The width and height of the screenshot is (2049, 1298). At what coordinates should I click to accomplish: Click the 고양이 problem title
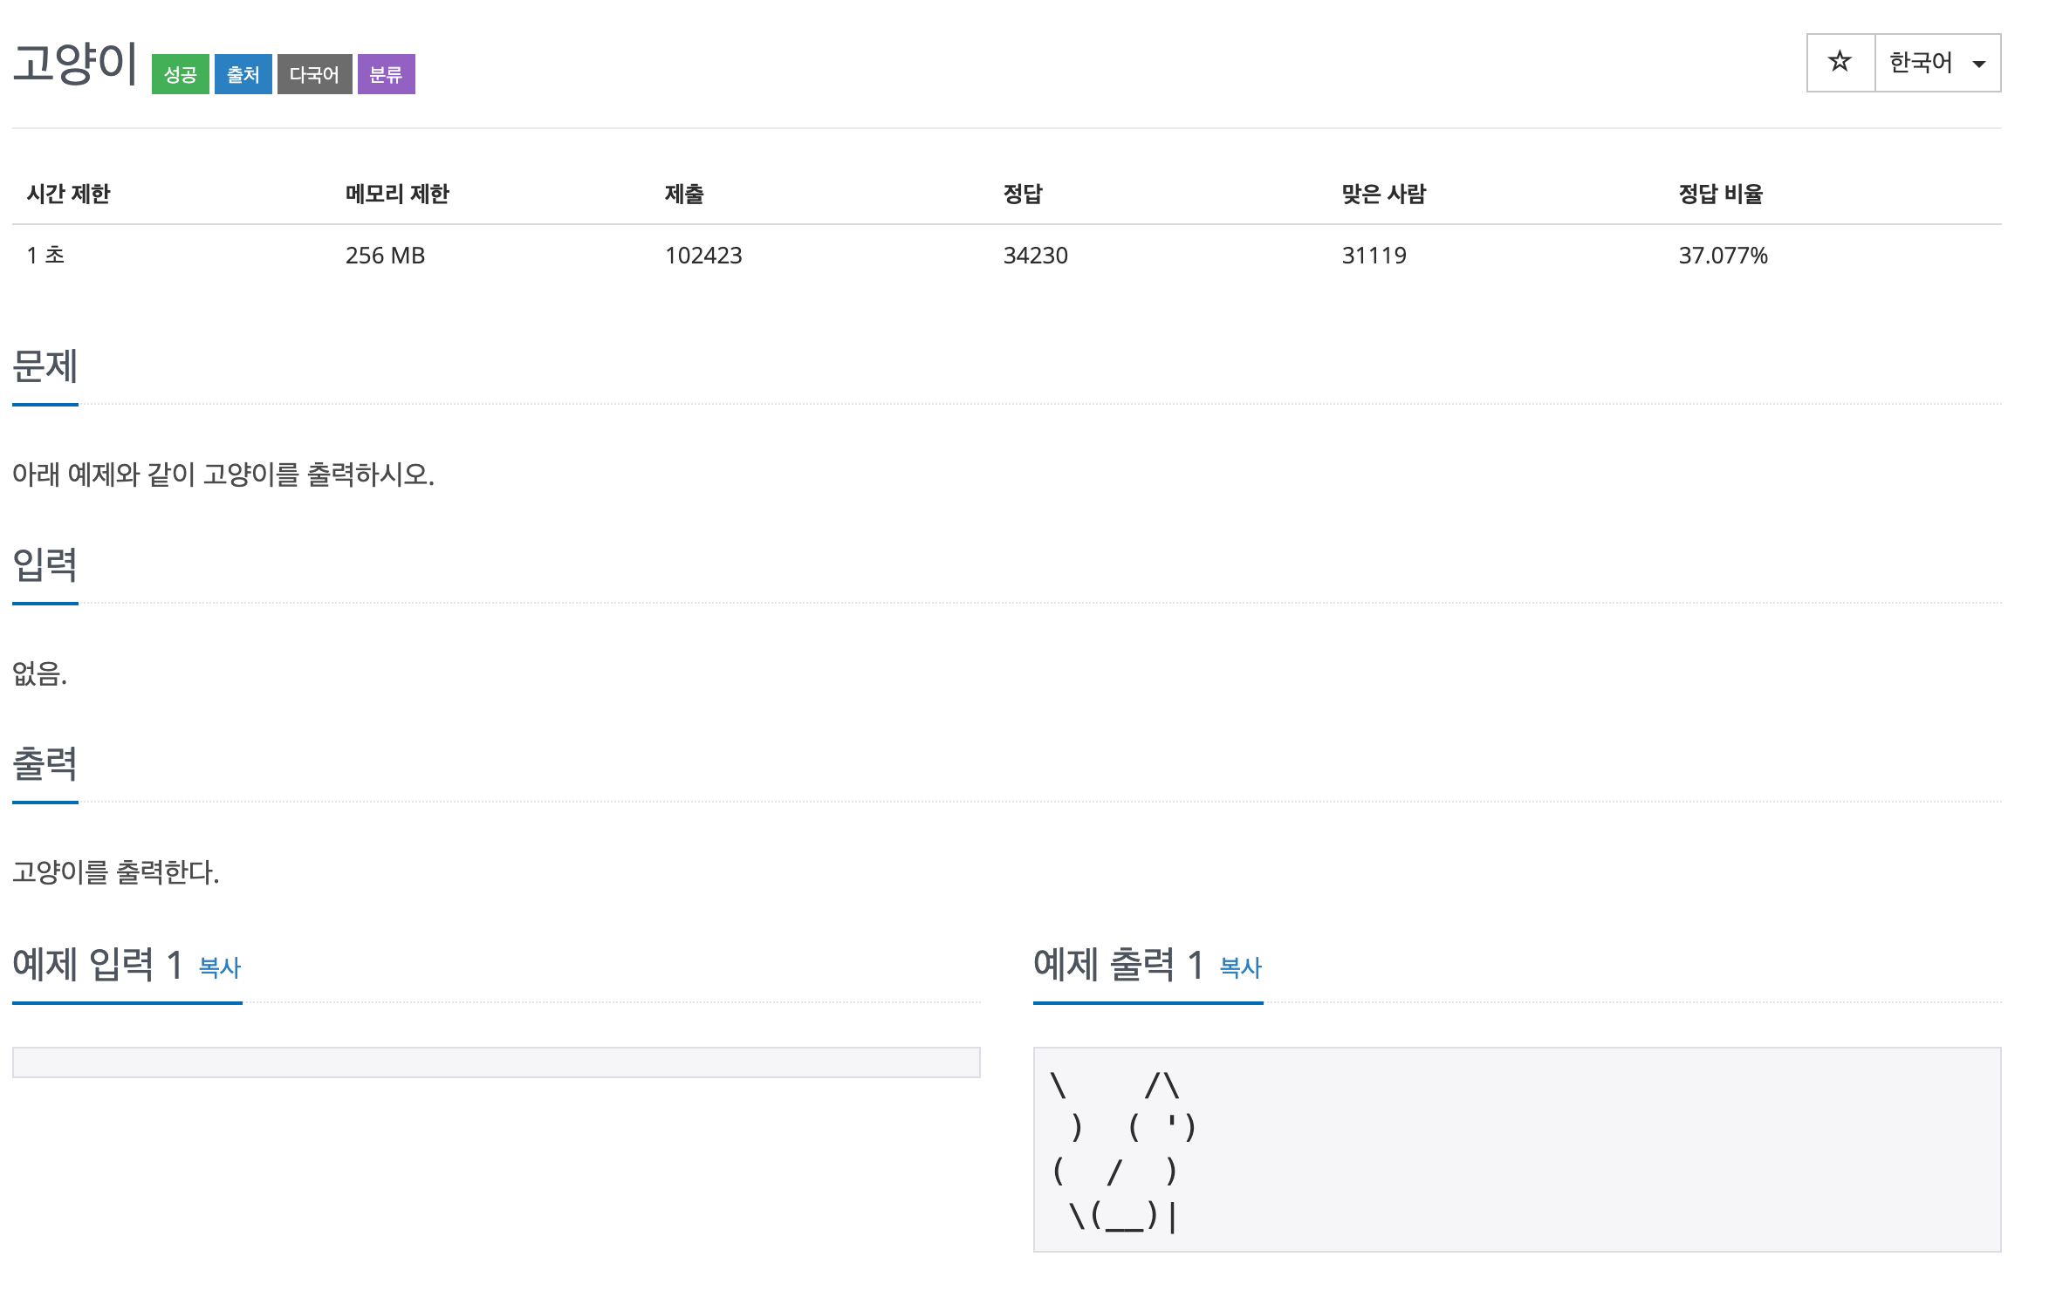click(75, 65)
